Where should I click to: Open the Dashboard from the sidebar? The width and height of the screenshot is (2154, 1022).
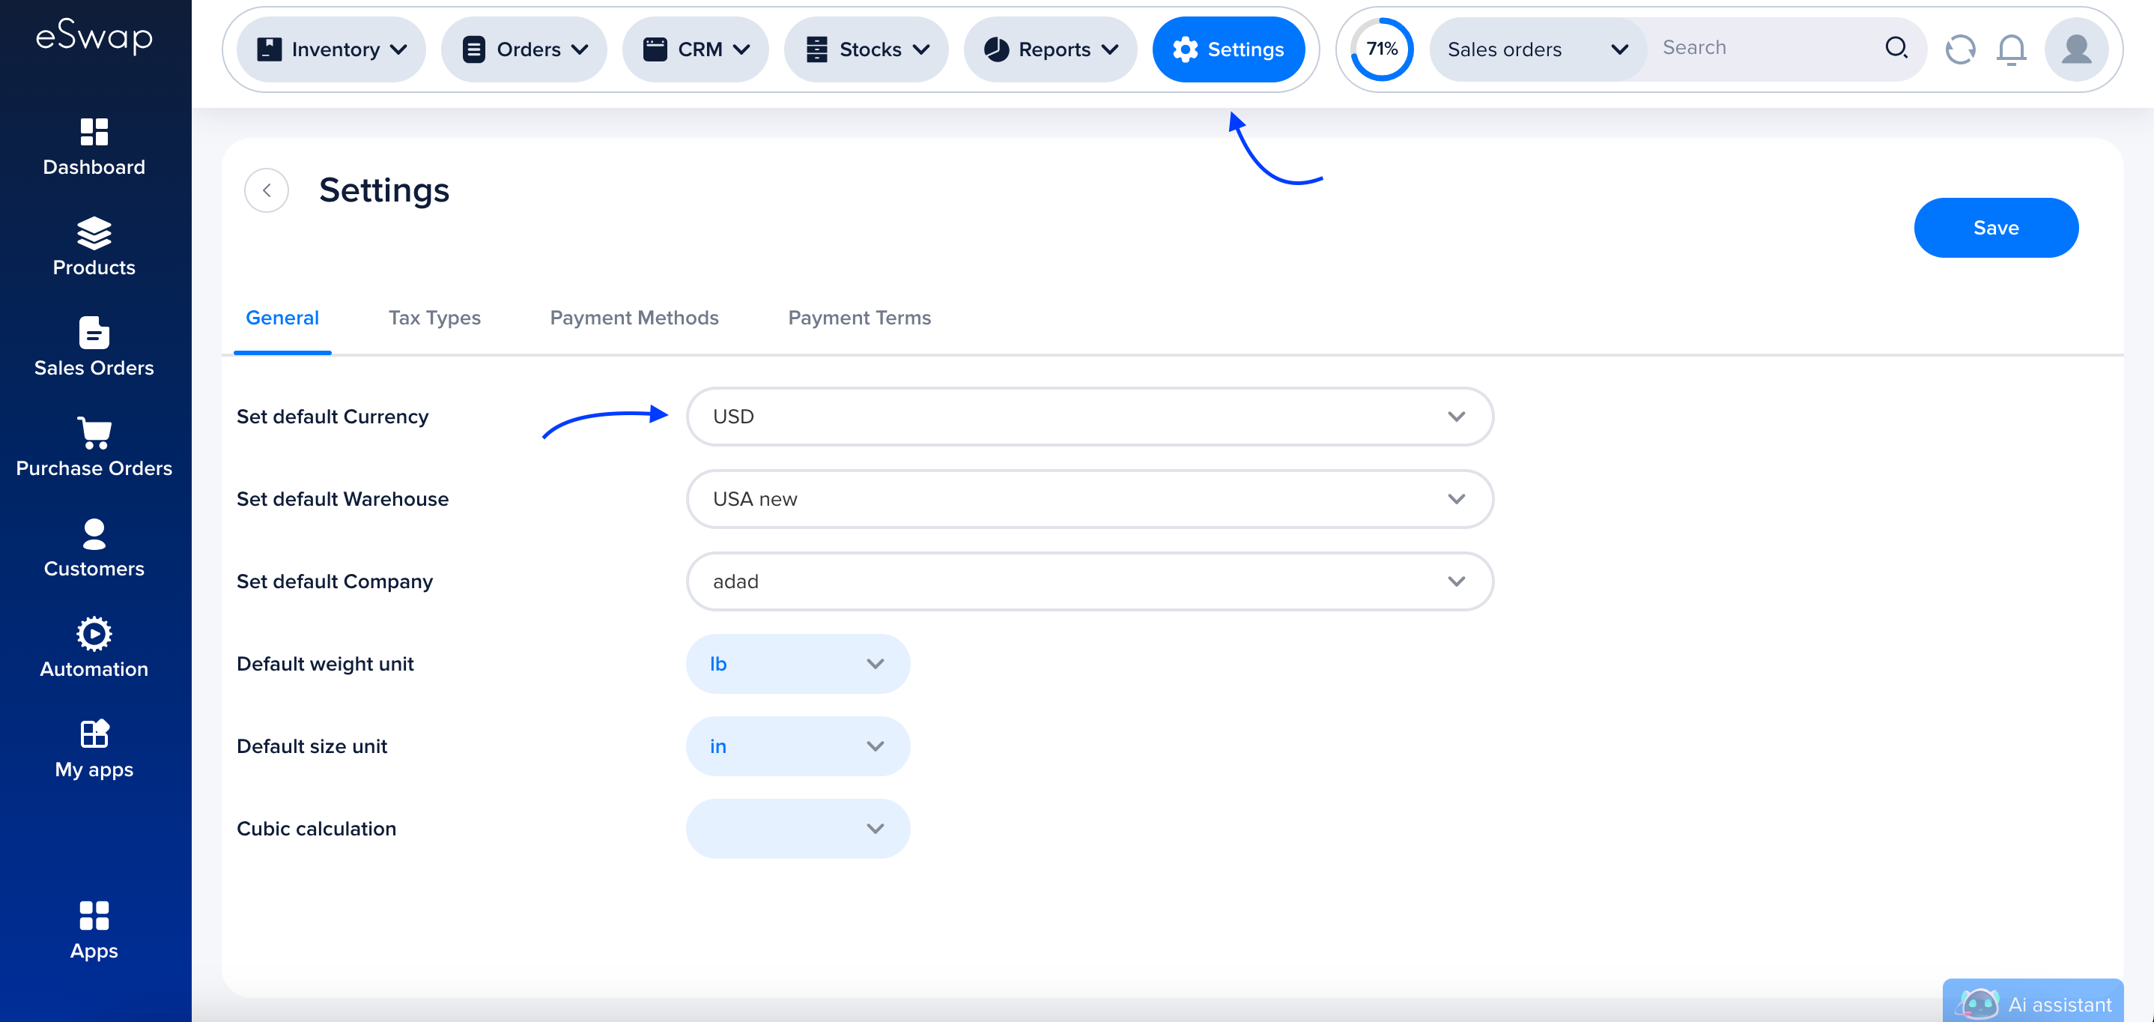(x=94, y=147)
